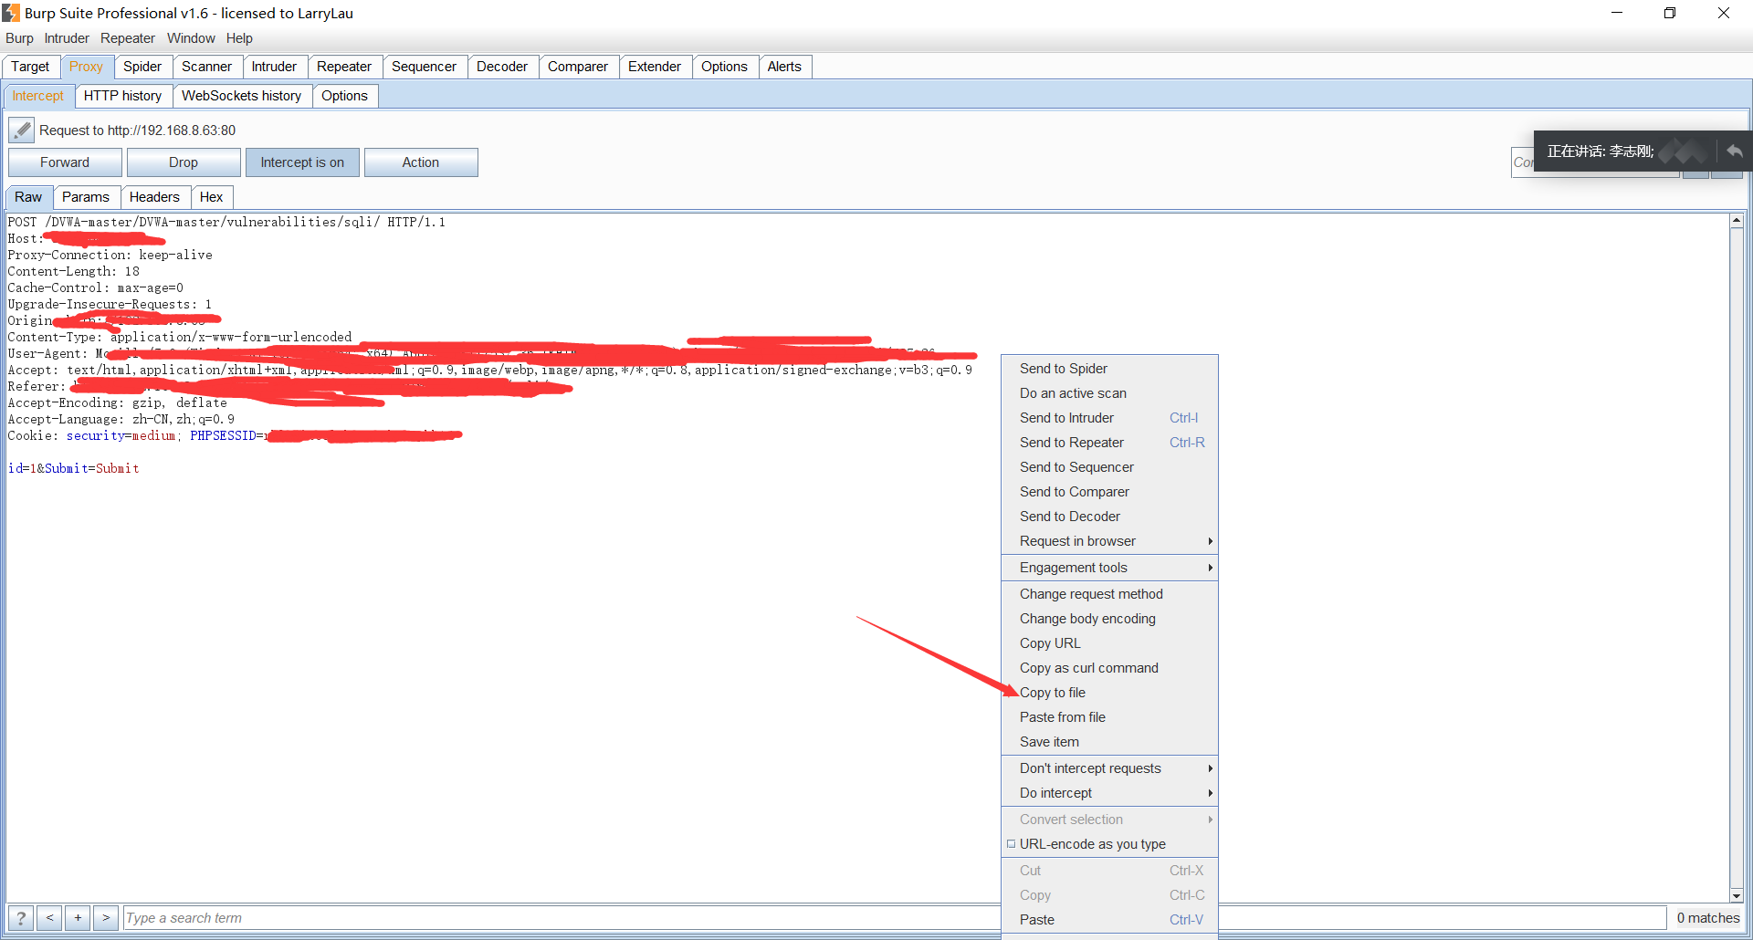
Task: Choose Send to Spider in context menu
Action: click(1109, 369)
